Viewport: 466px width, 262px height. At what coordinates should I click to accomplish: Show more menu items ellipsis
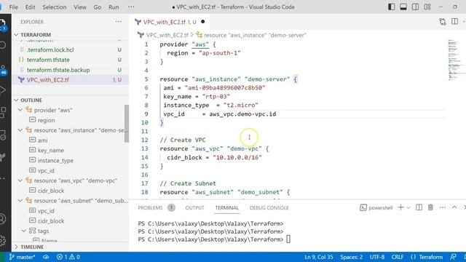tap(131, 7)
